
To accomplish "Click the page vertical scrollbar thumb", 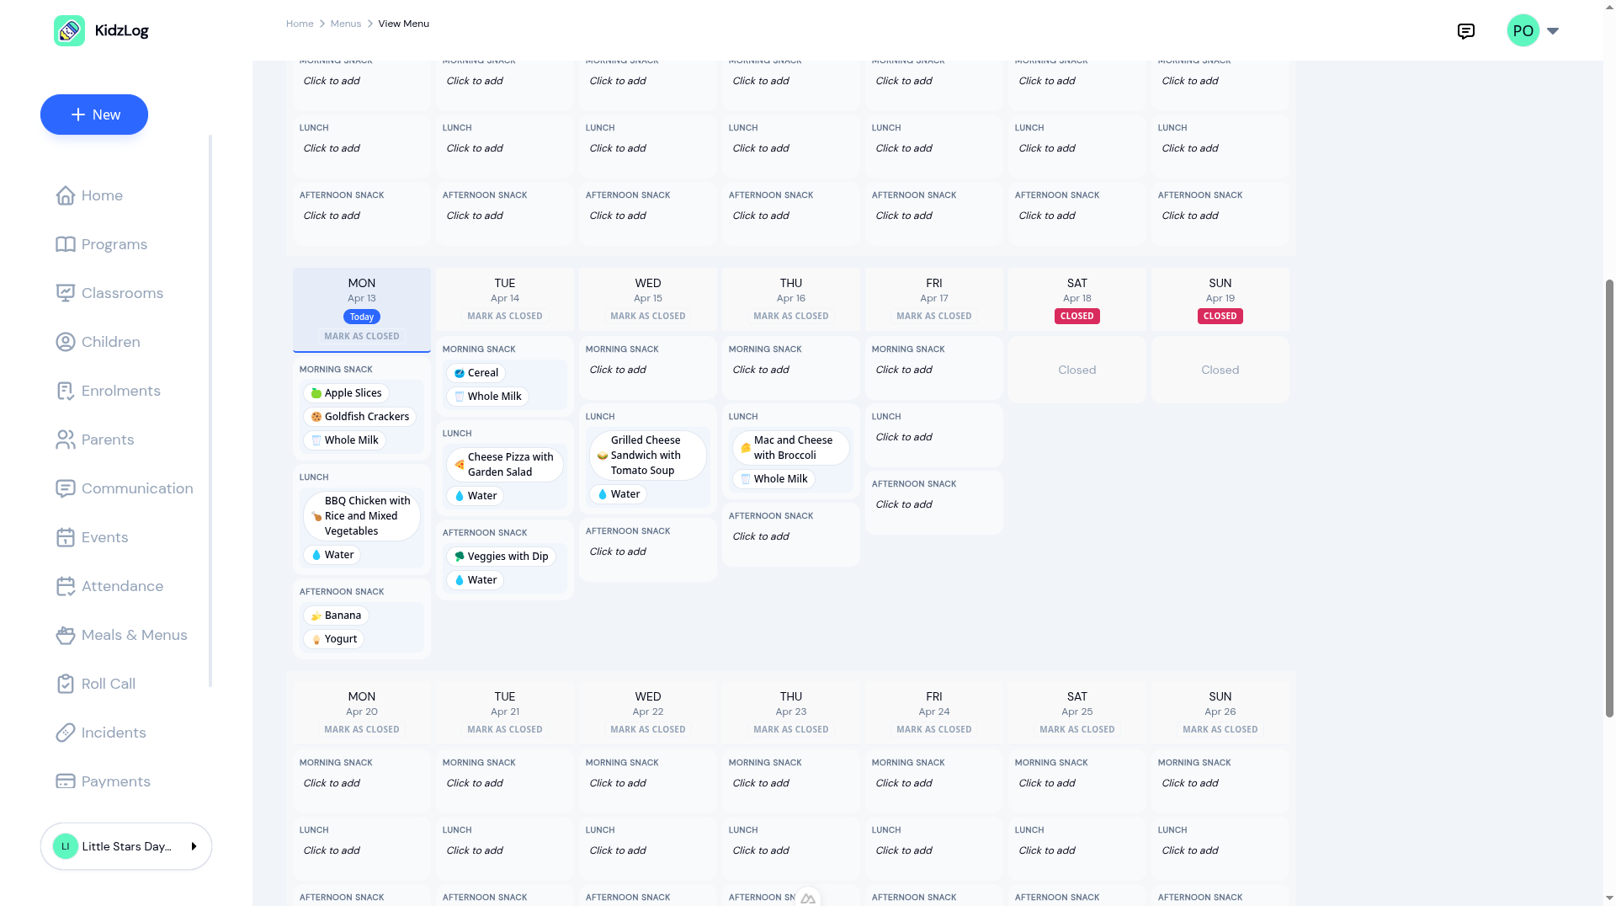I will [1609, 497].
